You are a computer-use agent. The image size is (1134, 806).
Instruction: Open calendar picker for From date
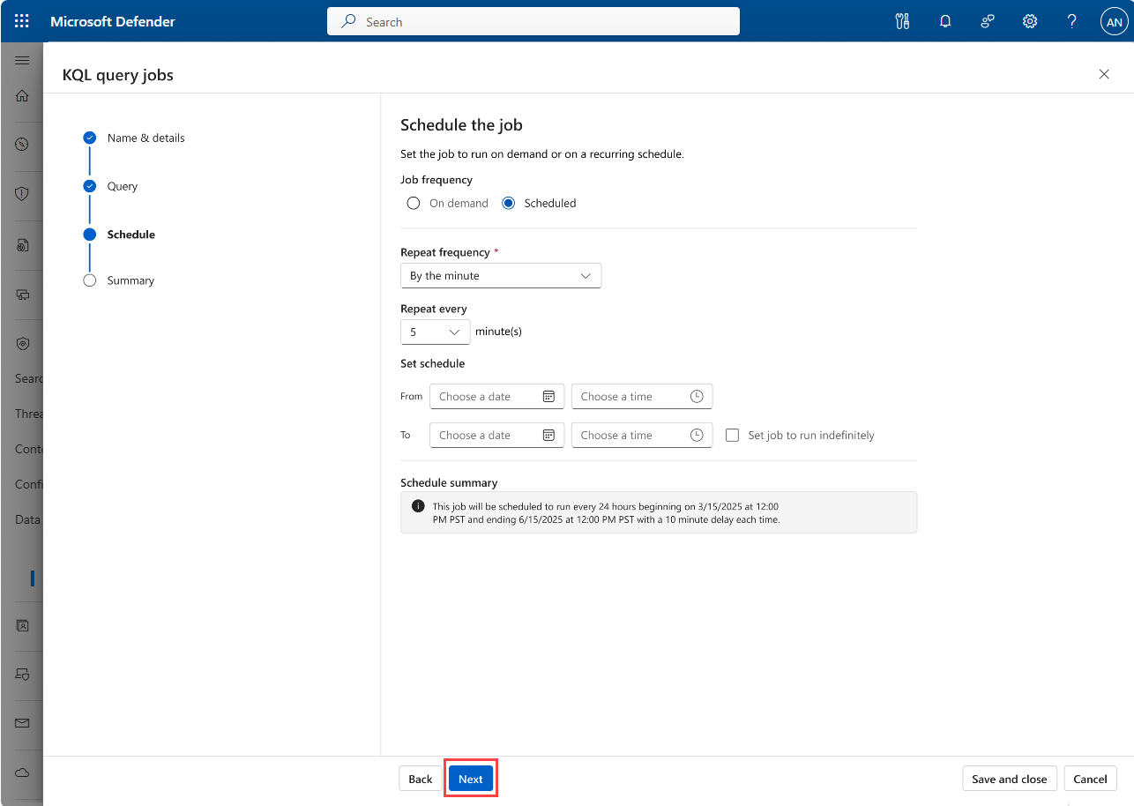(x=548, y=397)
